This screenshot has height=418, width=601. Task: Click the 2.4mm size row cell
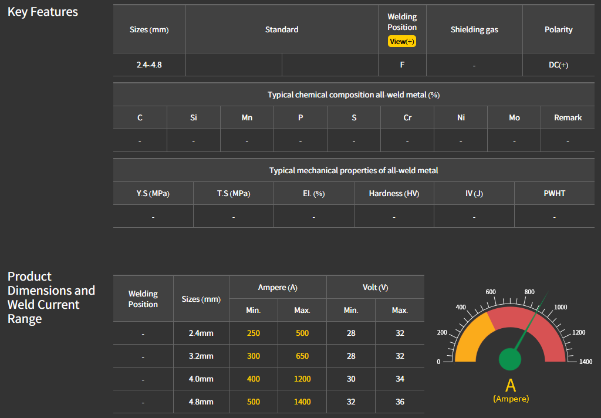point(201,333)
